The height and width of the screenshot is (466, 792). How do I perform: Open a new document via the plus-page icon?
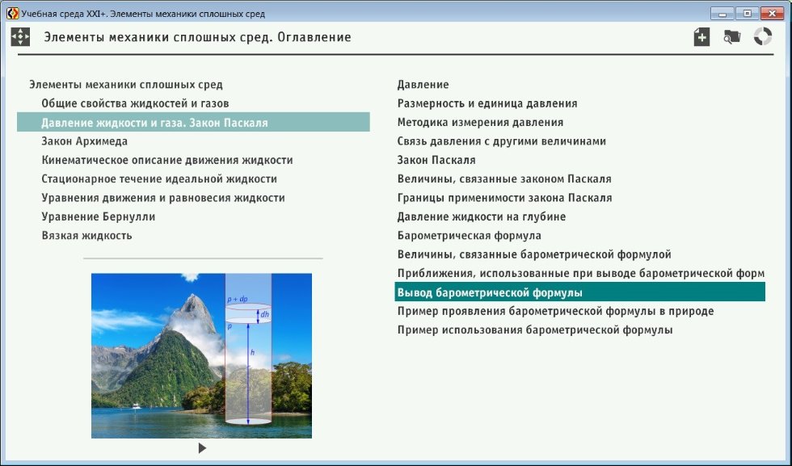pyautogui.click(x=701, y=36)
